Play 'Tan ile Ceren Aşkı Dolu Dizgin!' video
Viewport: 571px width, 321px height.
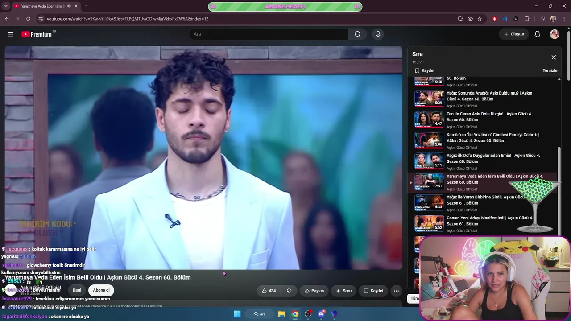pyautogui.click(x=489, y=117)
